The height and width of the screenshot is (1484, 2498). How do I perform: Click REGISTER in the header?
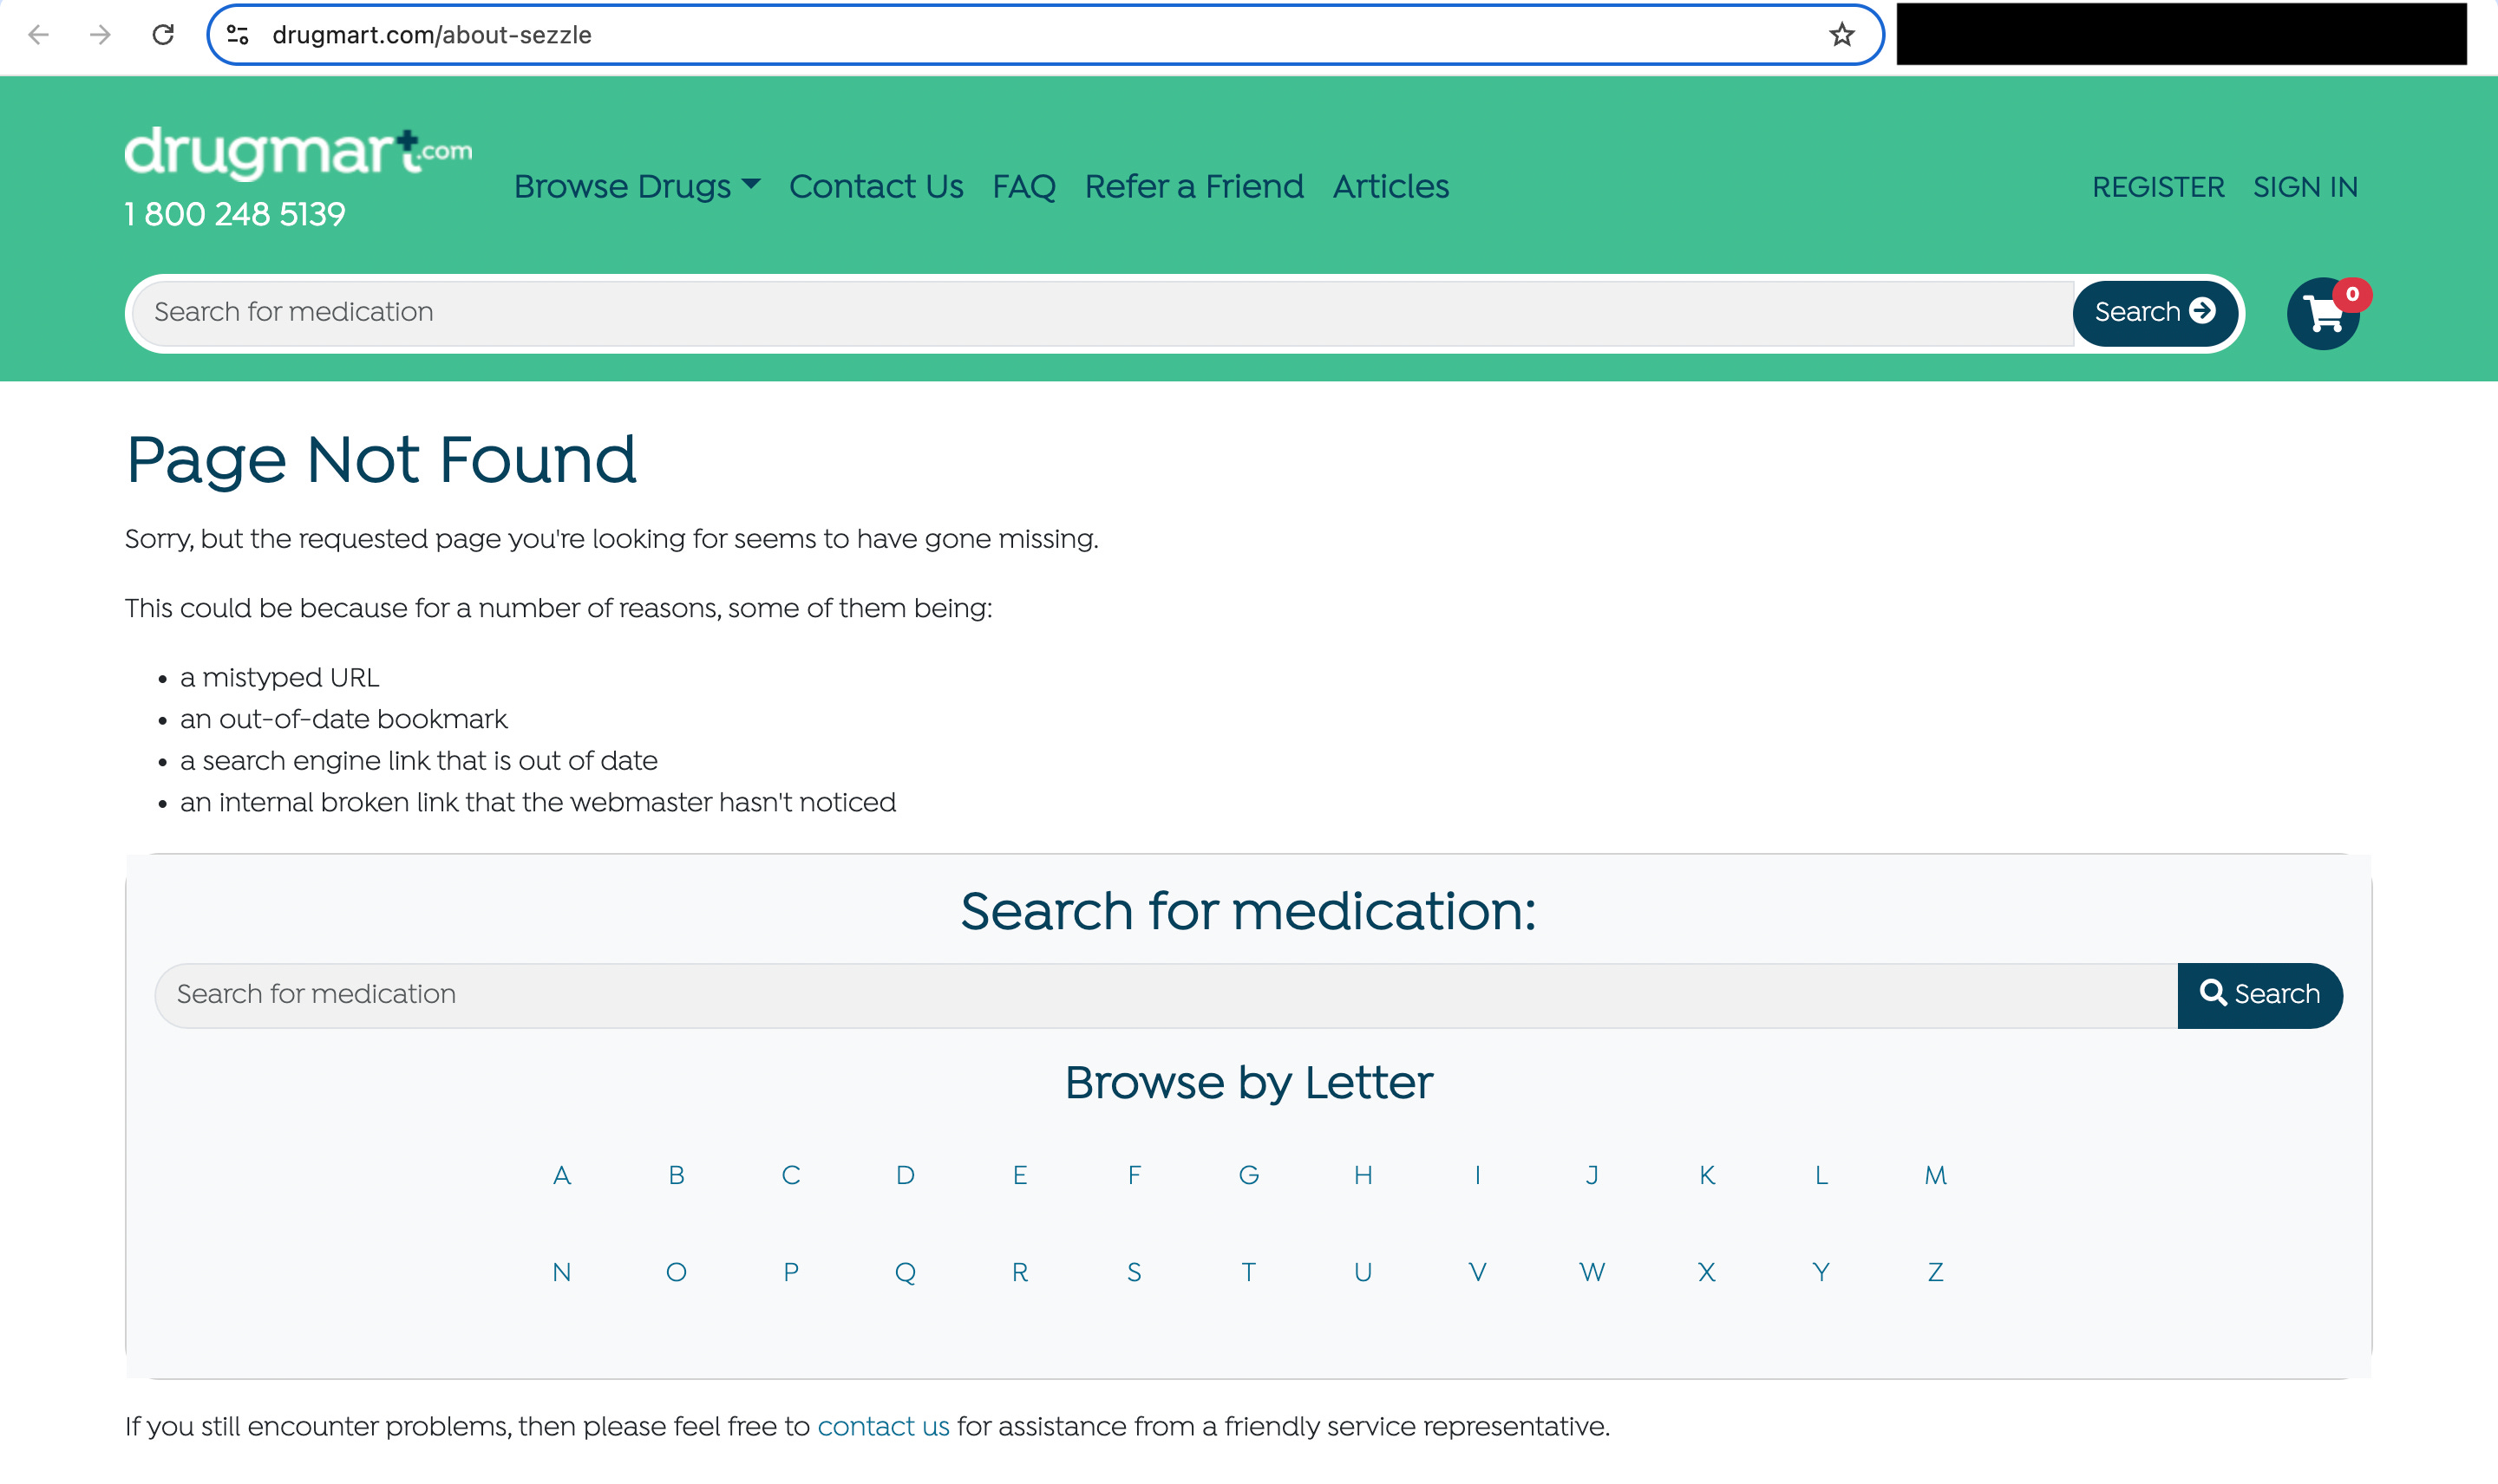coord(2158,188)
